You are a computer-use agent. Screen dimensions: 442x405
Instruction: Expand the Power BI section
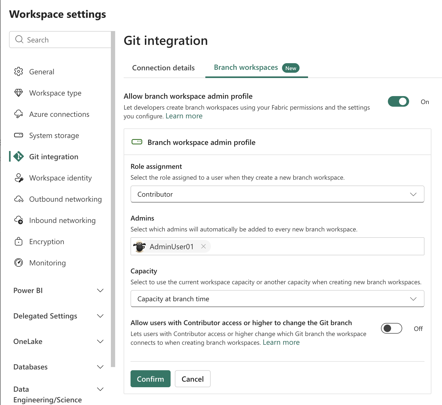[x=58, y=291]
